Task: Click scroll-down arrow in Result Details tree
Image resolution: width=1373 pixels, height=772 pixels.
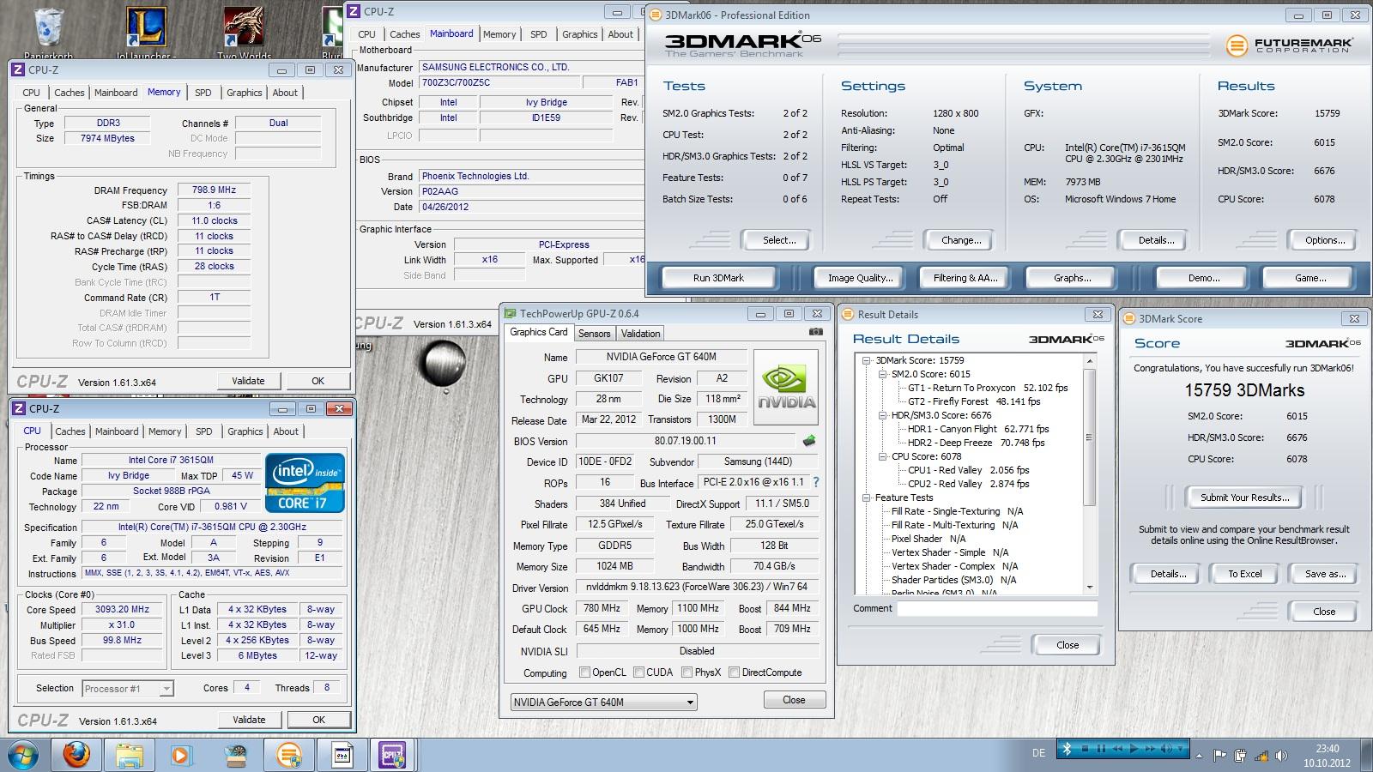Action: click(1090, 588)
